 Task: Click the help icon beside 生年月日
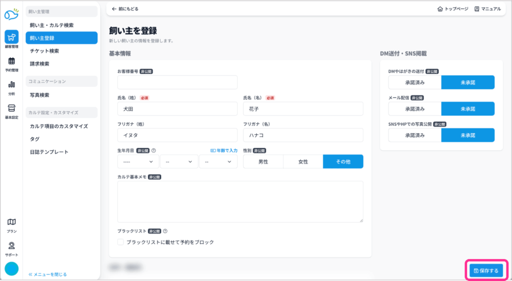tap(153, 150)
